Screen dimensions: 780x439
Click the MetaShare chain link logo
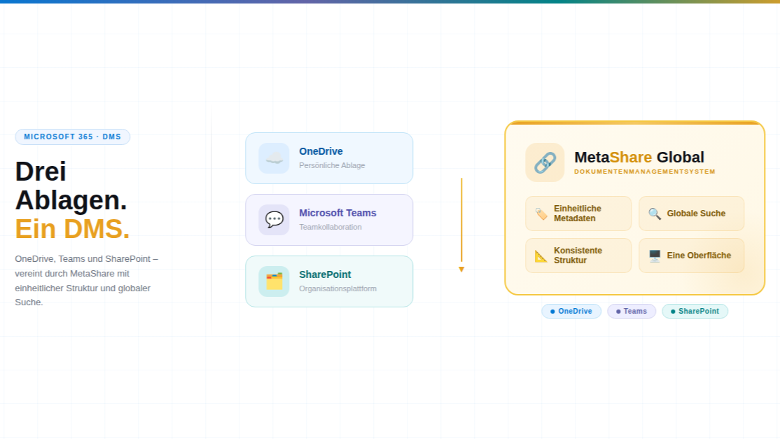545,162
